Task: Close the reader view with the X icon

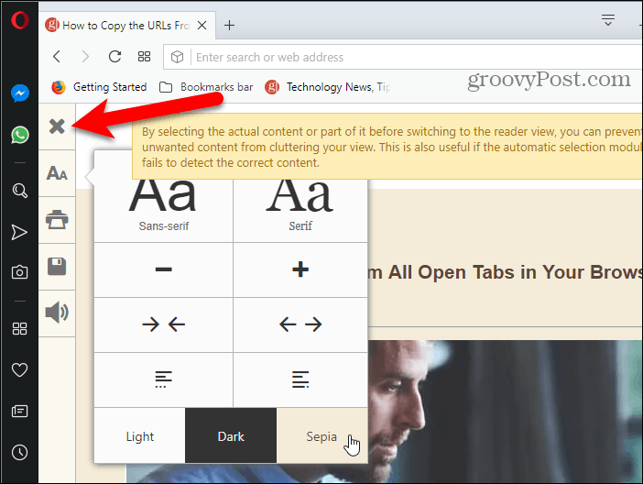Action: pyautogui.click(x=57, y=126)
